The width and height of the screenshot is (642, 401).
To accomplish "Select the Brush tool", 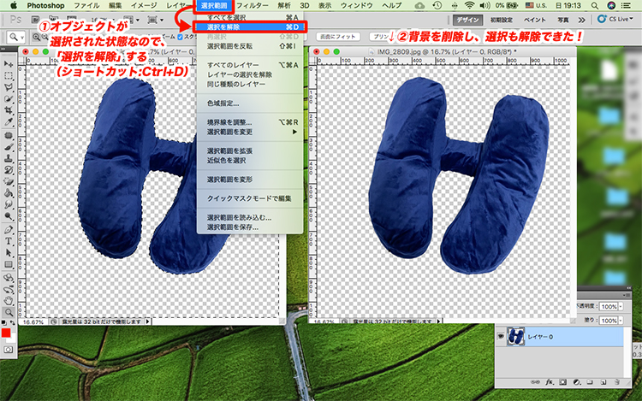I will 9,147.
